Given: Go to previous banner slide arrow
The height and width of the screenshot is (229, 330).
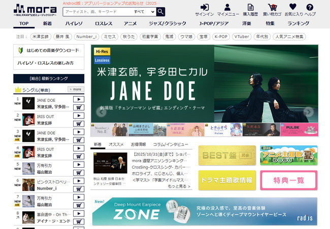Looking at the screenshot, I should coord(101,112).
